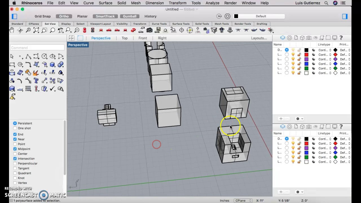Toggle the right sidebar panel icon

(x=345, y=16)
